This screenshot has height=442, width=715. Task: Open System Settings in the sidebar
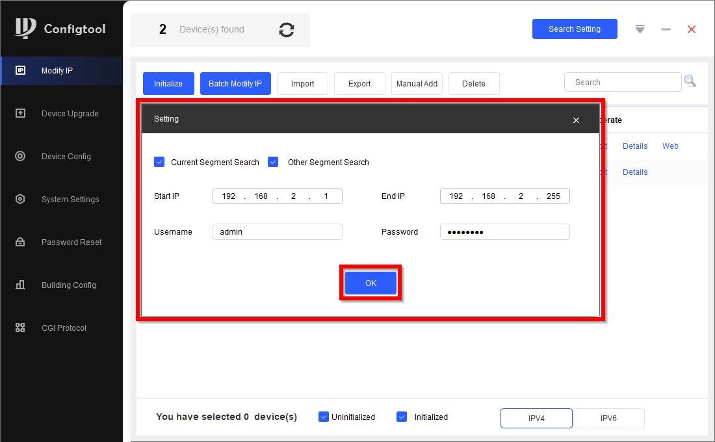coord(70,200)
